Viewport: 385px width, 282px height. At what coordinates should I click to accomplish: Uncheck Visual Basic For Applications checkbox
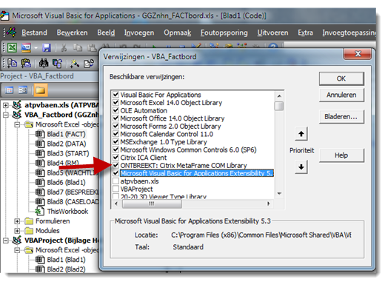click(x=115, y=95)
